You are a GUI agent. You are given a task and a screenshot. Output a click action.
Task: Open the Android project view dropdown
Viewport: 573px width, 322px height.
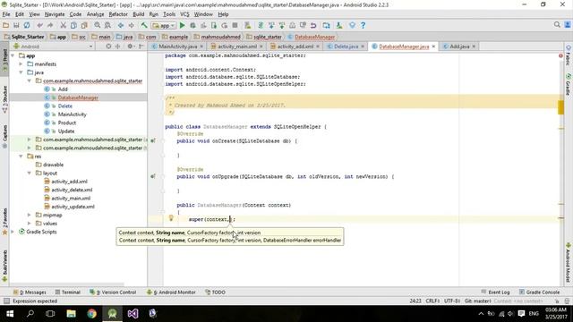tap(54, 47)
